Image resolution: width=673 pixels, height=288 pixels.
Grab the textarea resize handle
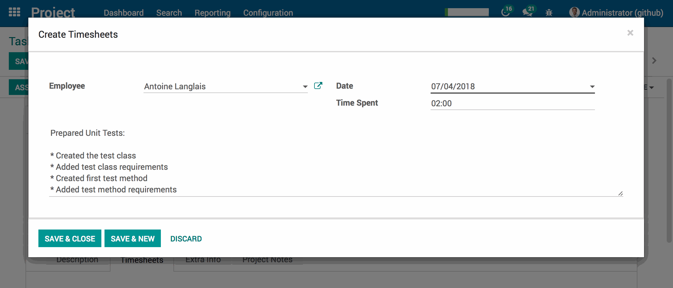coord(620,193)
